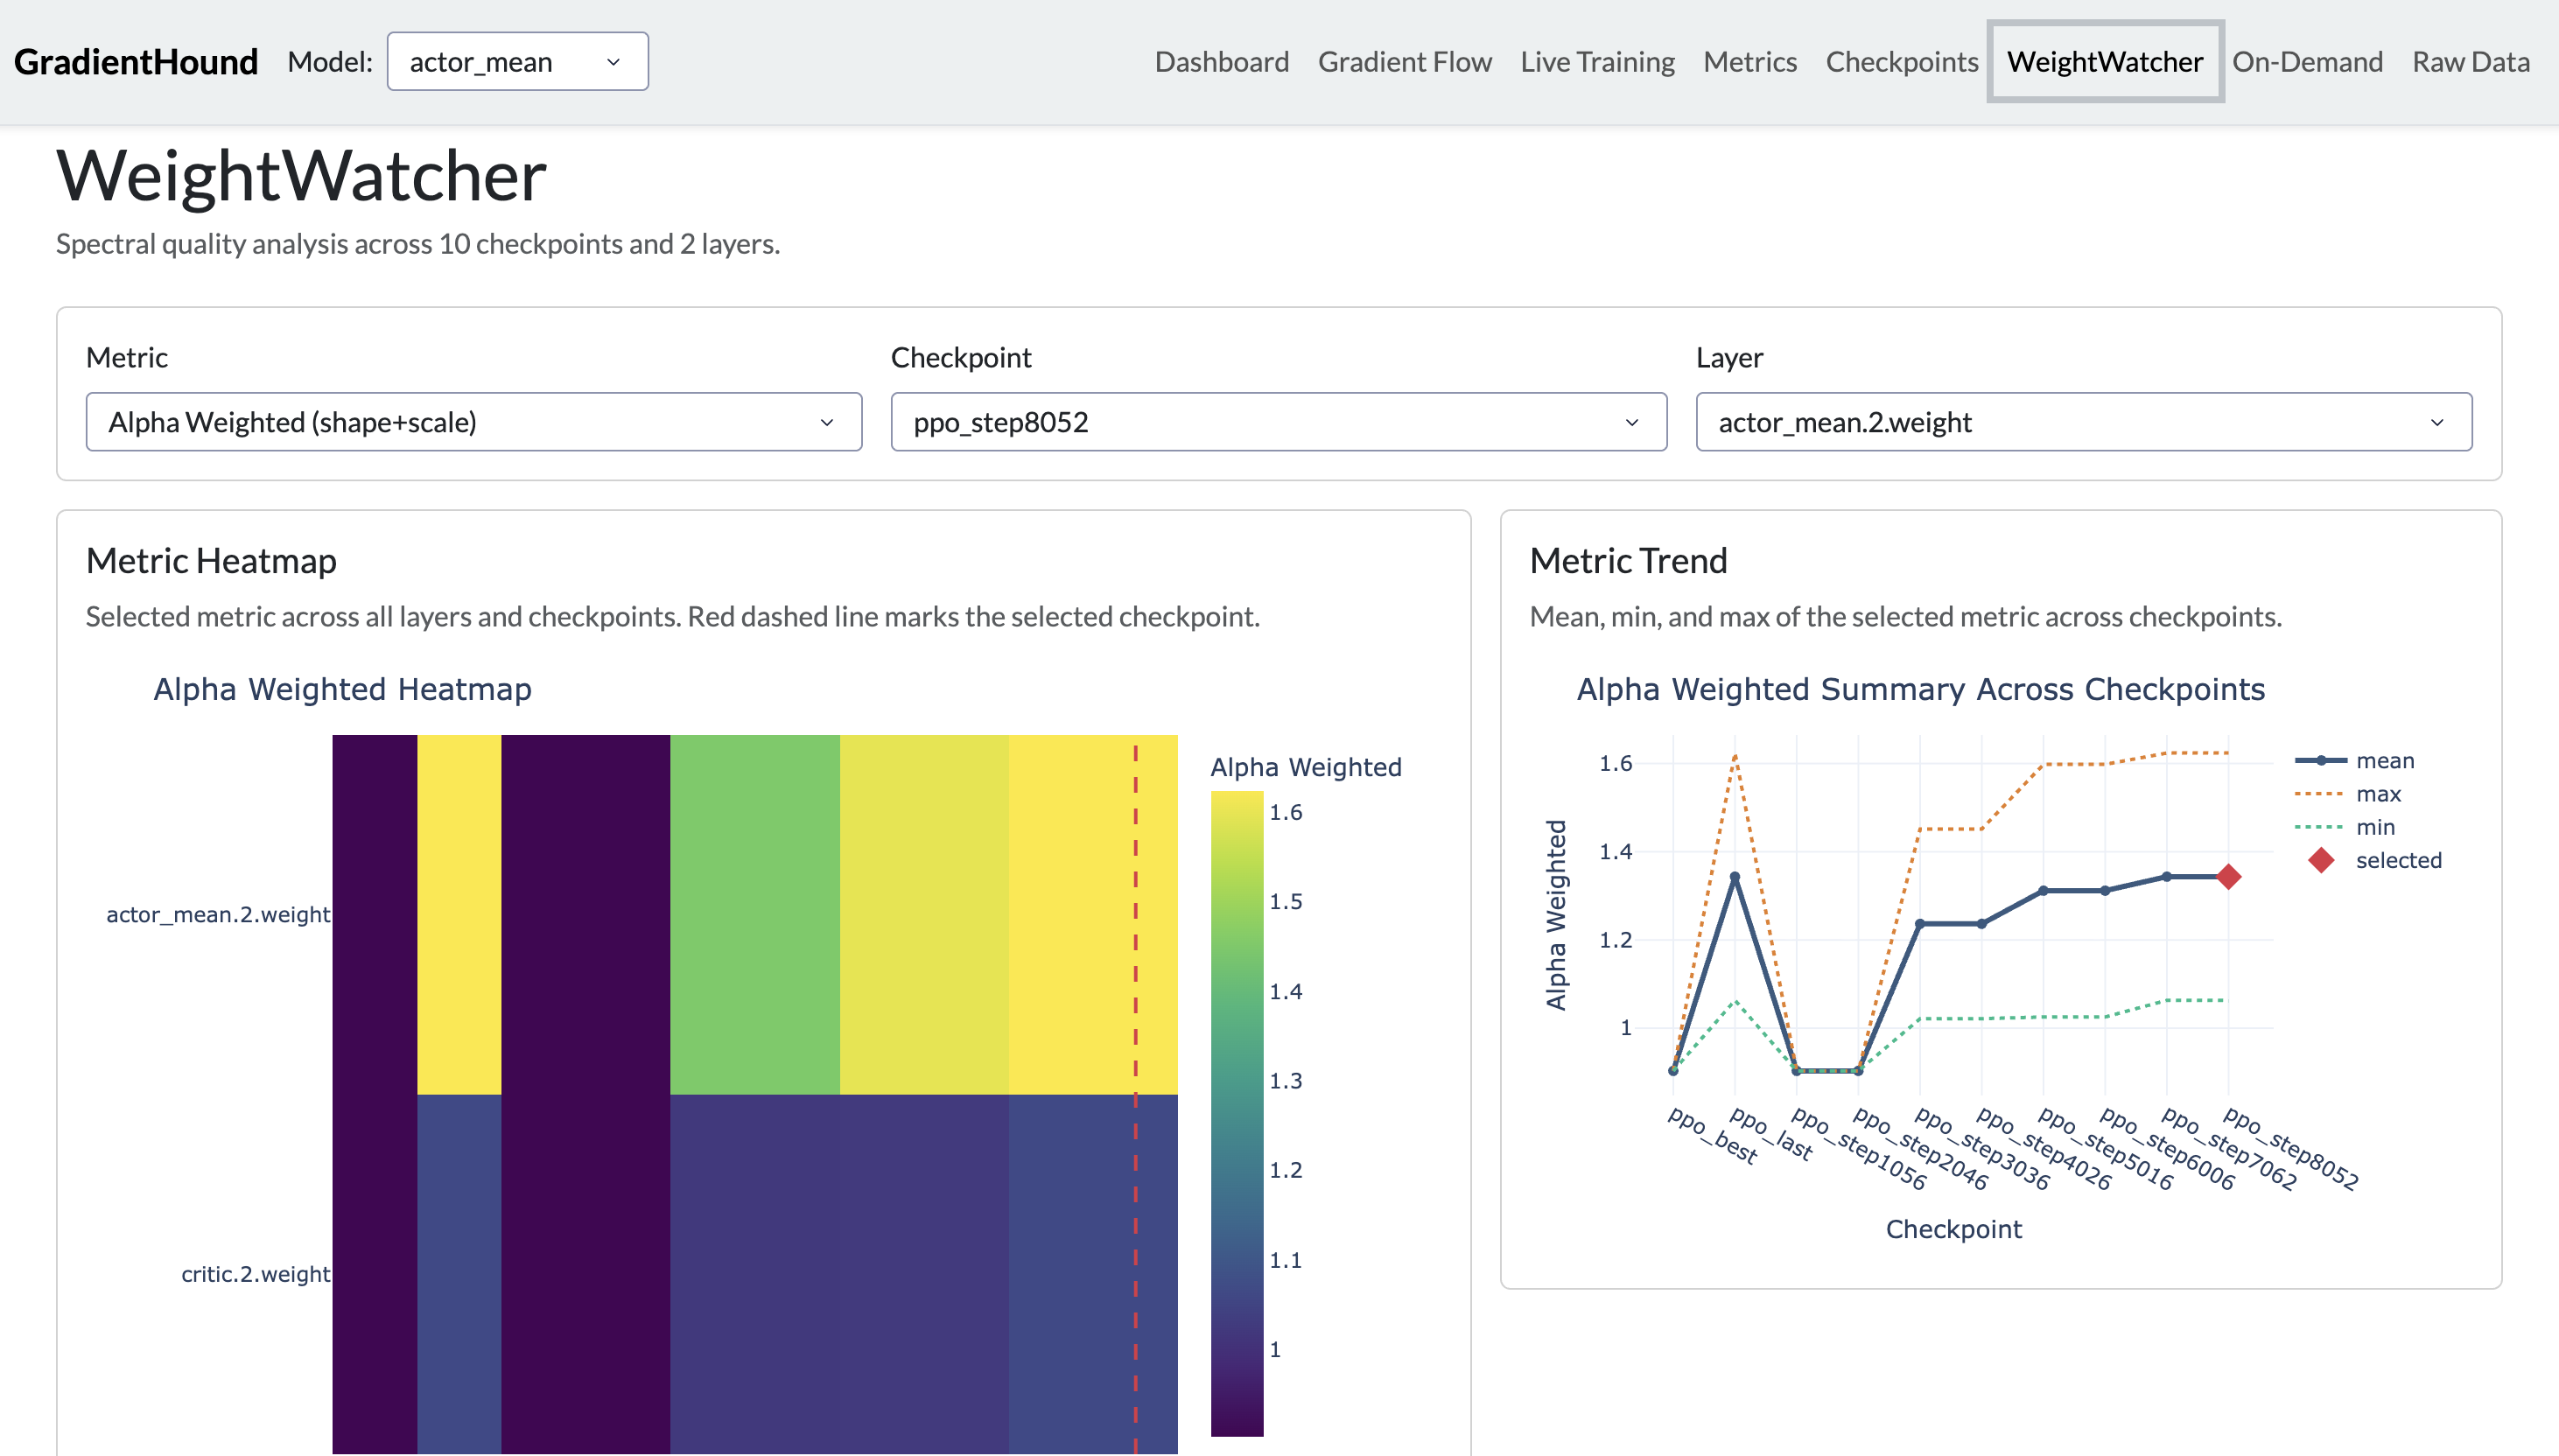
Task: Toggle the selected marker legend item
Action: pyautogui.click(x=2397, y=860)
